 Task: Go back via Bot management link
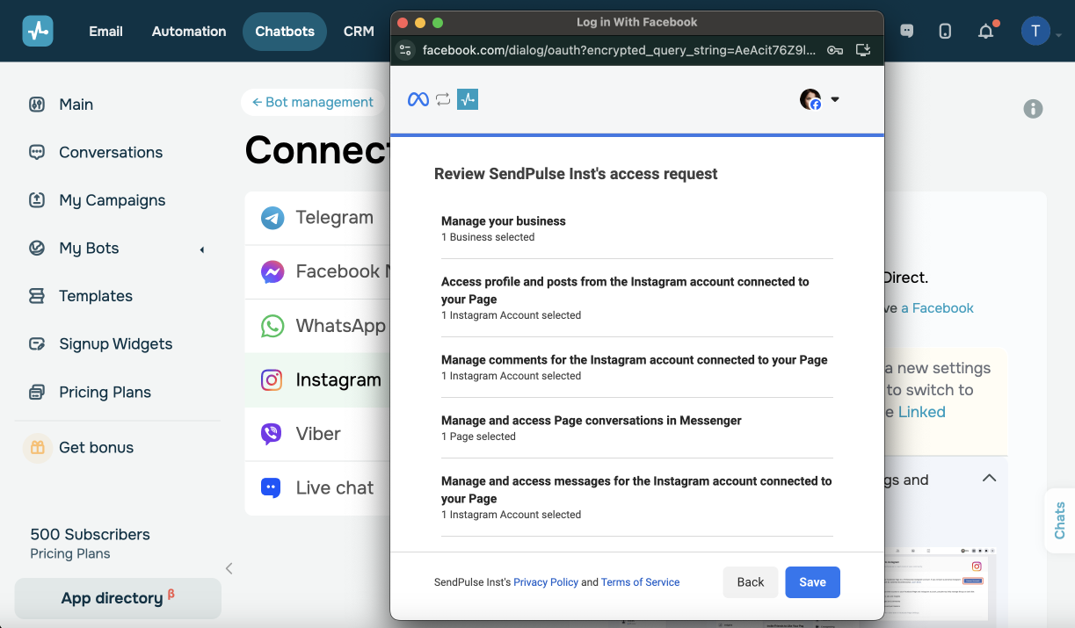[x=312, y=102]
